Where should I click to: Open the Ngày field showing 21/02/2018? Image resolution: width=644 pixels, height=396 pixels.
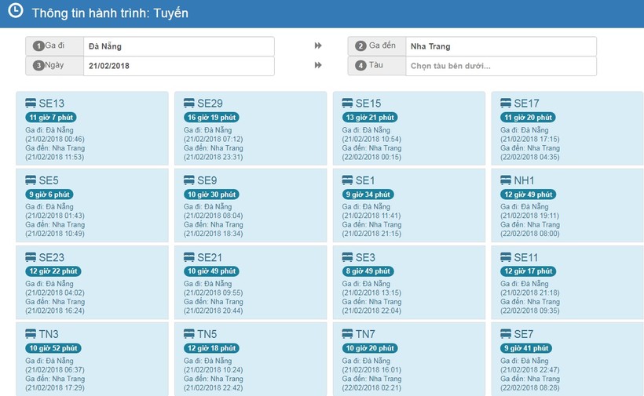[179, 66]
